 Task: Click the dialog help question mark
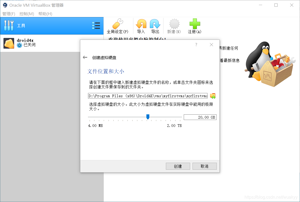tap(196, 45)
